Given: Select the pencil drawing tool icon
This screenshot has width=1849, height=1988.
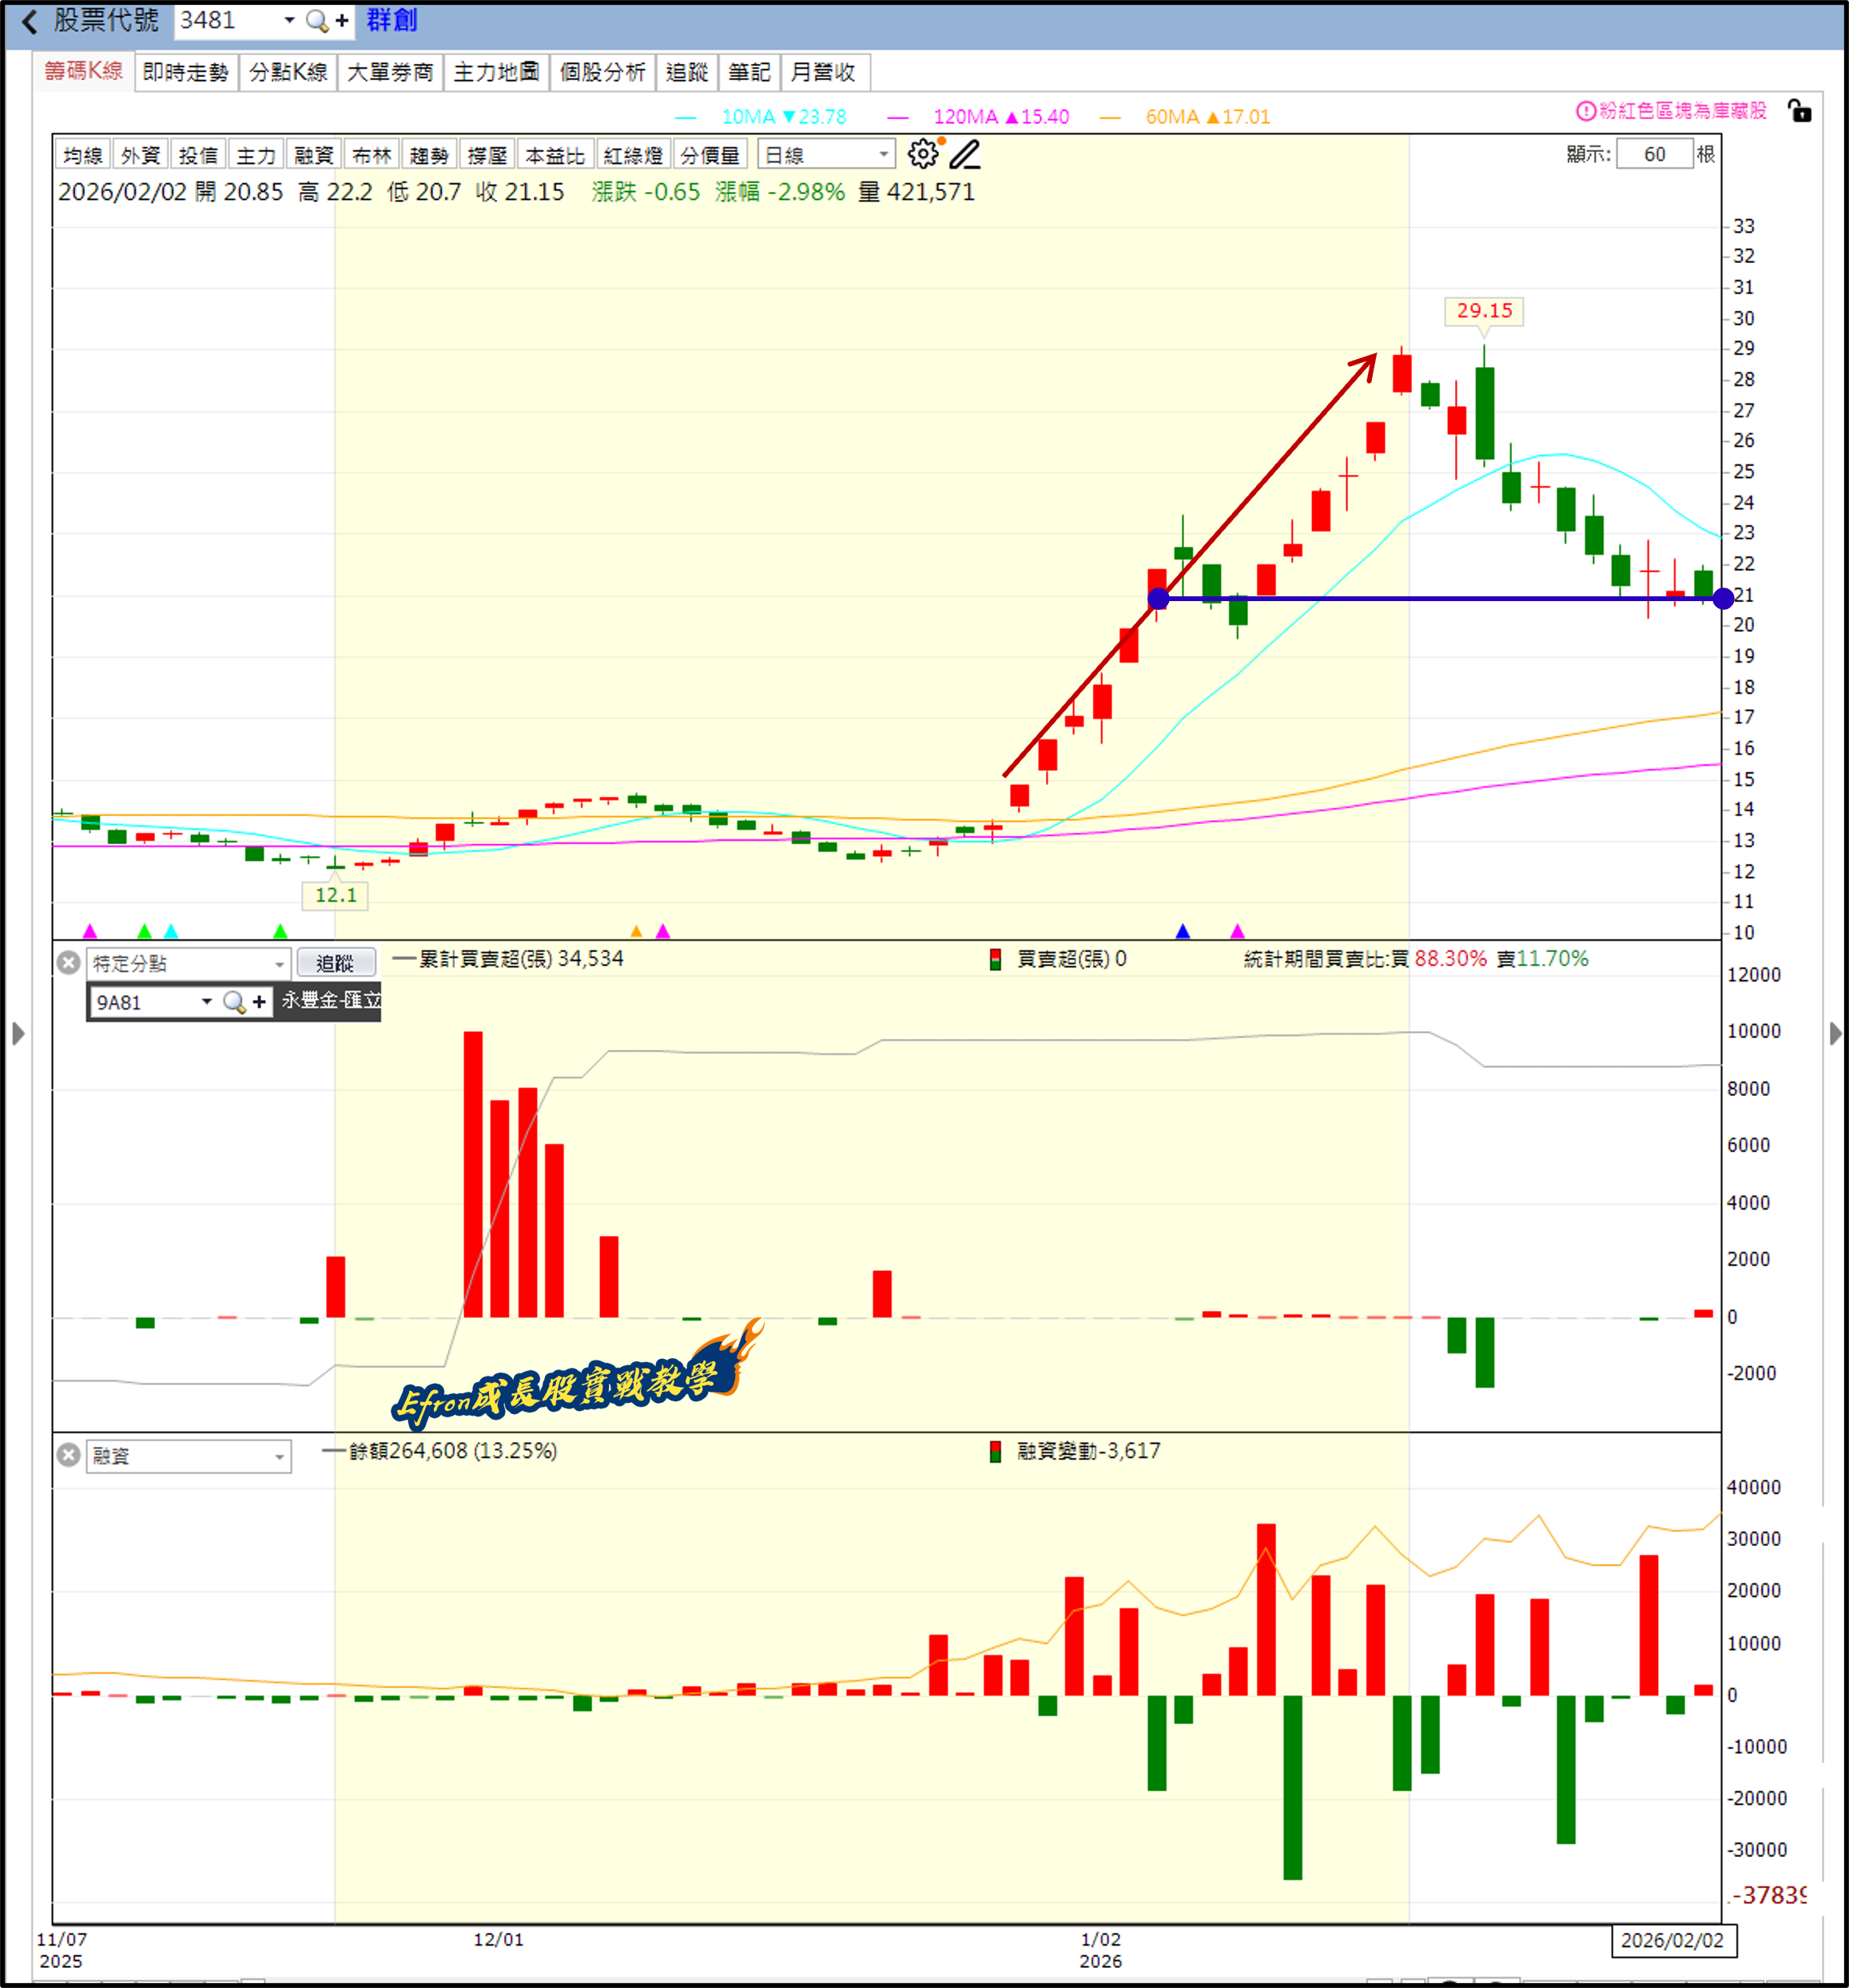Looking at the screenshot, I should (964, 154).
